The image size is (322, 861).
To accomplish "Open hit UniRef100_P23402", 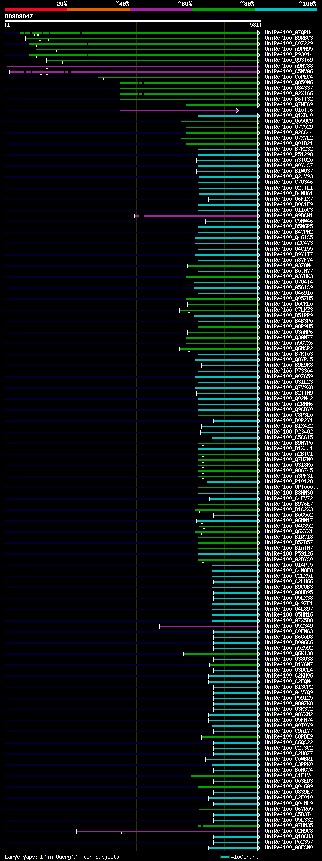I will [x=289, y=432].
